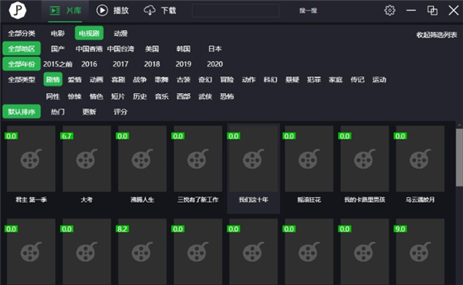
Task: Select the 爱情 romance genre
Action: 75,79
